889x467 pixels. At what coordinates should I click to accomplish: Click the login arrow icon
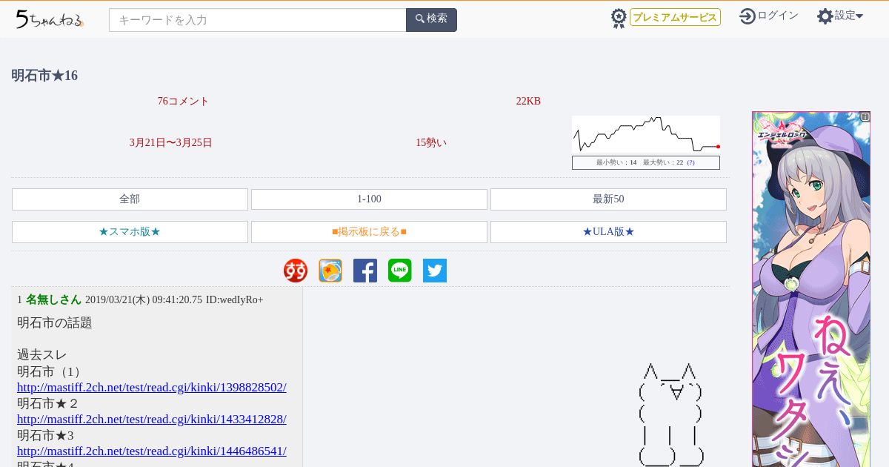[748, 16]
